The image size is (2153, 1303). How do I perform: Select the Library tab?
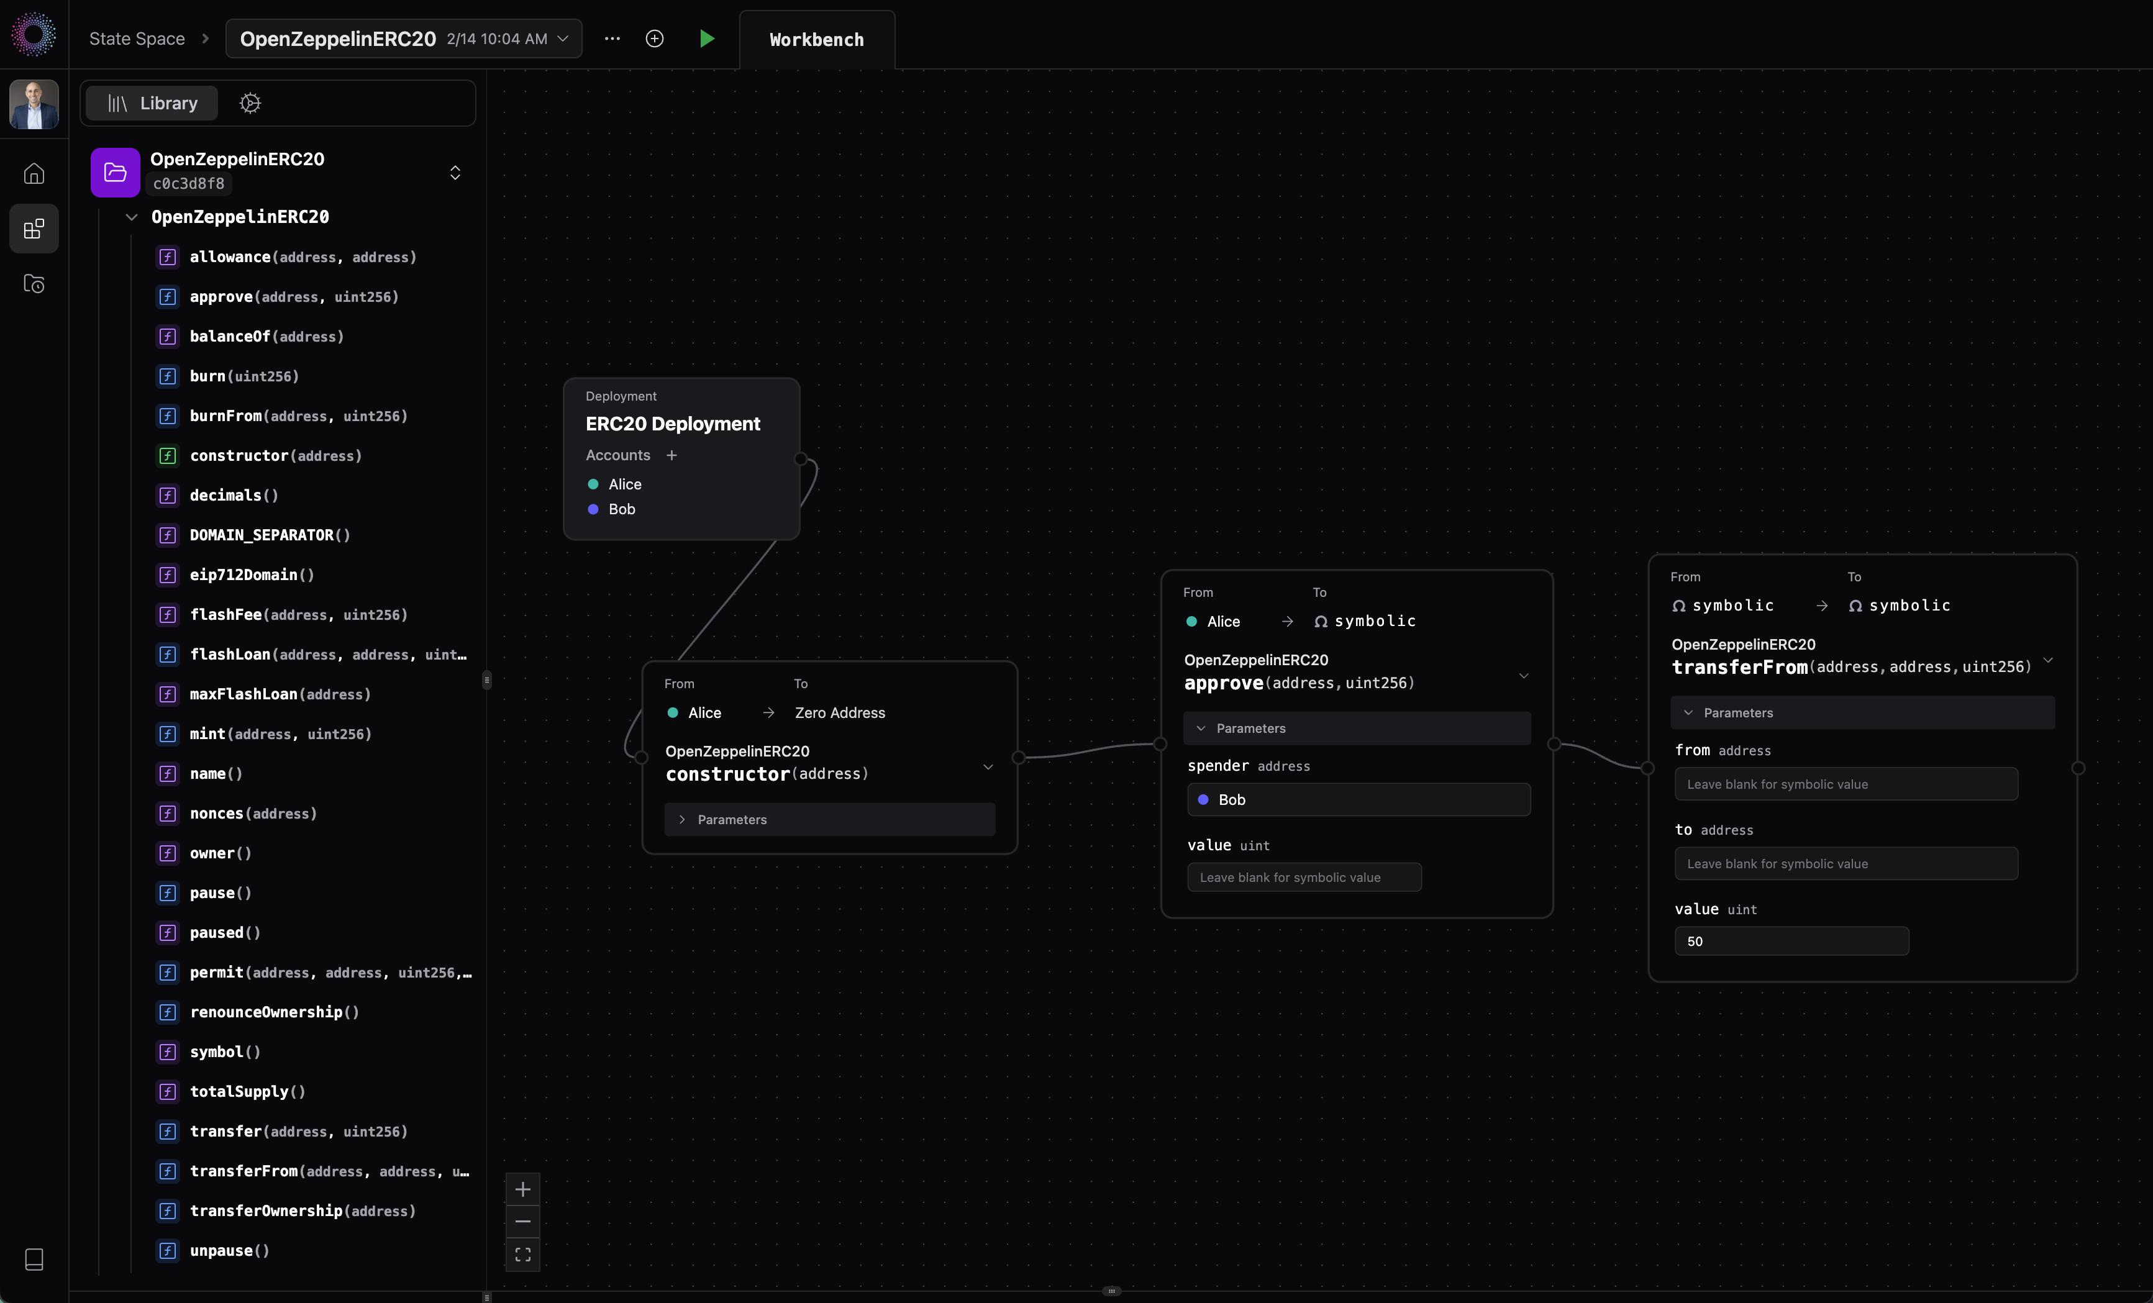[152, 103]
